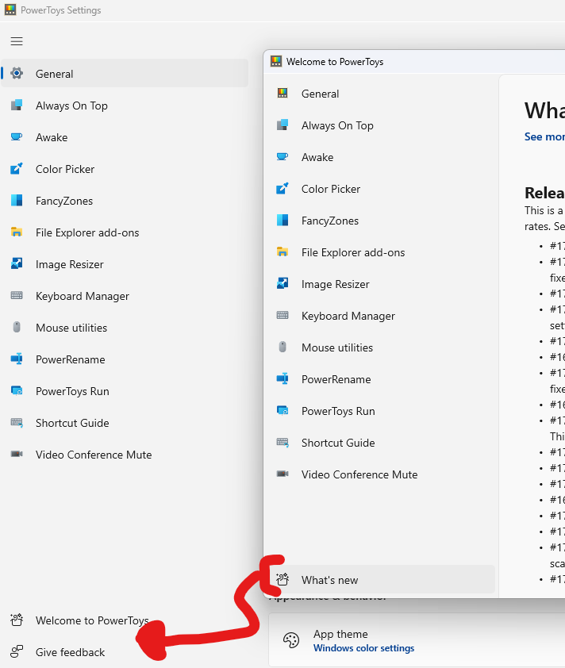Click Image Resizer icon in Settings sidebar
565x668 pixels.
click(17, 263)
